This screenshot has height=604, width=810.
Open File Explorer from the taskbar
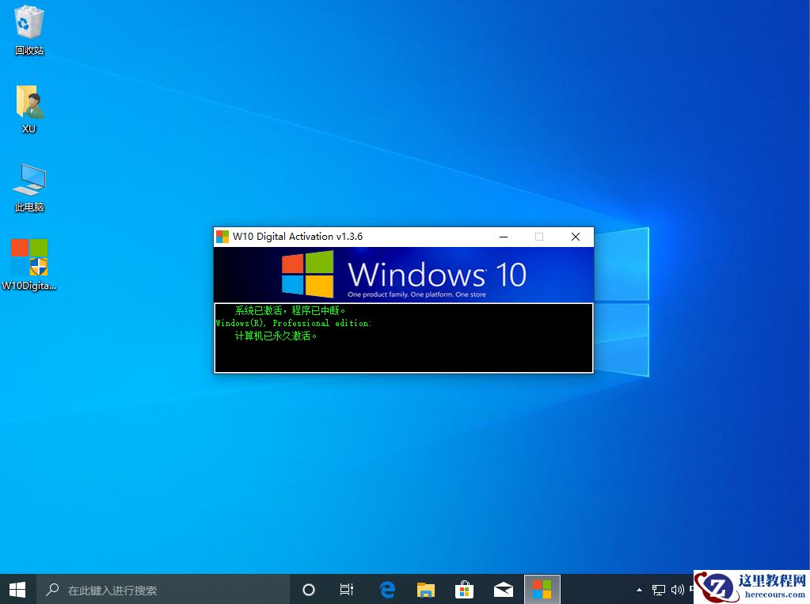click(x=426, y=590)
